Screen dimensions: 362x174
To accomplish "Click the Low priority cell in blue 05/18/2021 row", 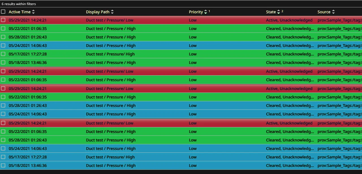I will (193, 166).
